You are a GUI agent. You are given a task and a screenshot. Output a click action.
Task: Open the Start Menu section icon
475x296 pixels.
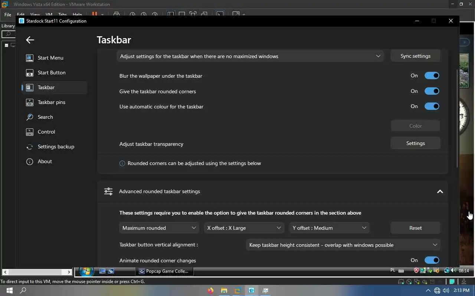[x=30, y=58]
